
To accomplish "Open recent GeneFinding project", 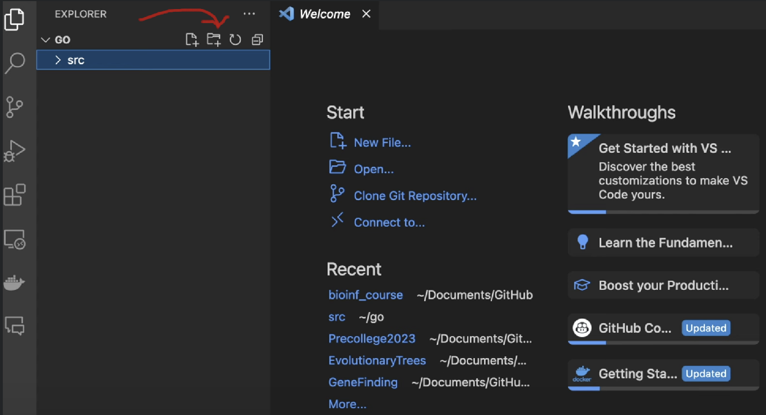I will pos(363,382).
